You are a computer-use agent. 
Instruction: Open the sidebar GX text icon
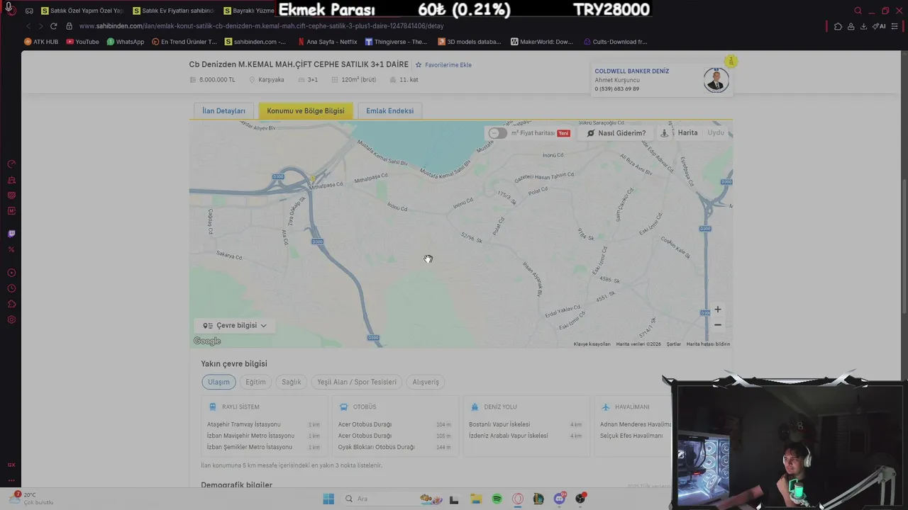point(11,465)
